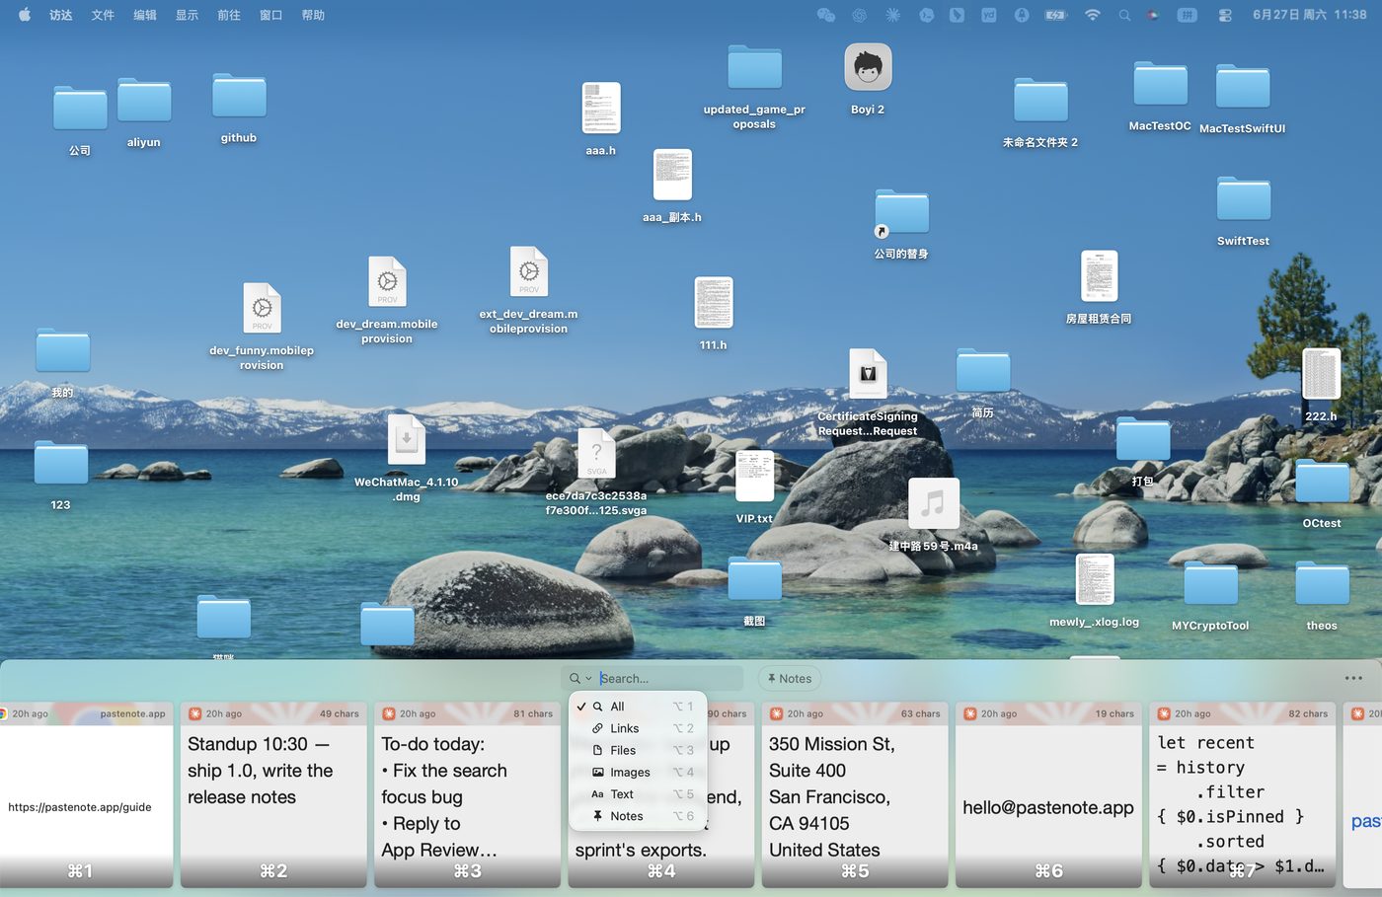Choose Notes in the filter menu
The height and width of the screenshot is (897, 1382).
click(638, 816)
